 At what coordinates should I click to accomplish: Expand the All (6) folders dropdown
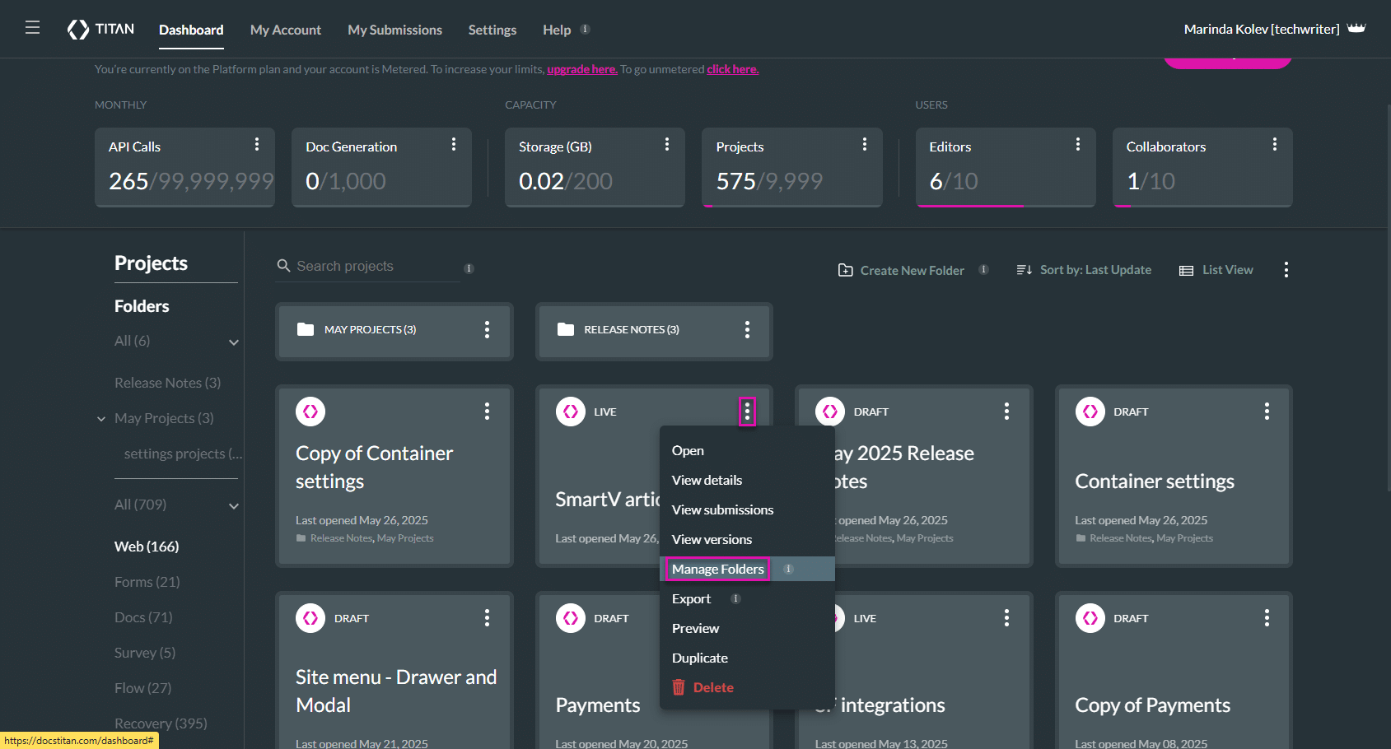coord(234,342)
